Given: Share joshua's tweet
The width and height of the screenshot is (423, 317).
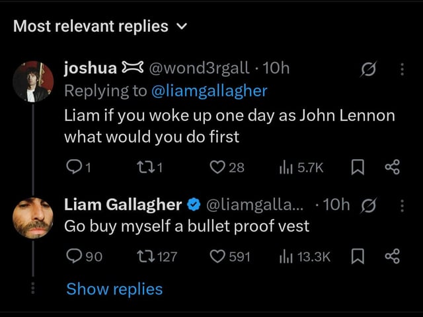Looking at the screenshot, I should (x=392, y=167).
